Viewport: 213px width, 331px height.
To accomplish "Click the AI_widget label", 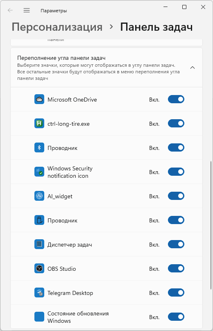I will coord(60,196).
